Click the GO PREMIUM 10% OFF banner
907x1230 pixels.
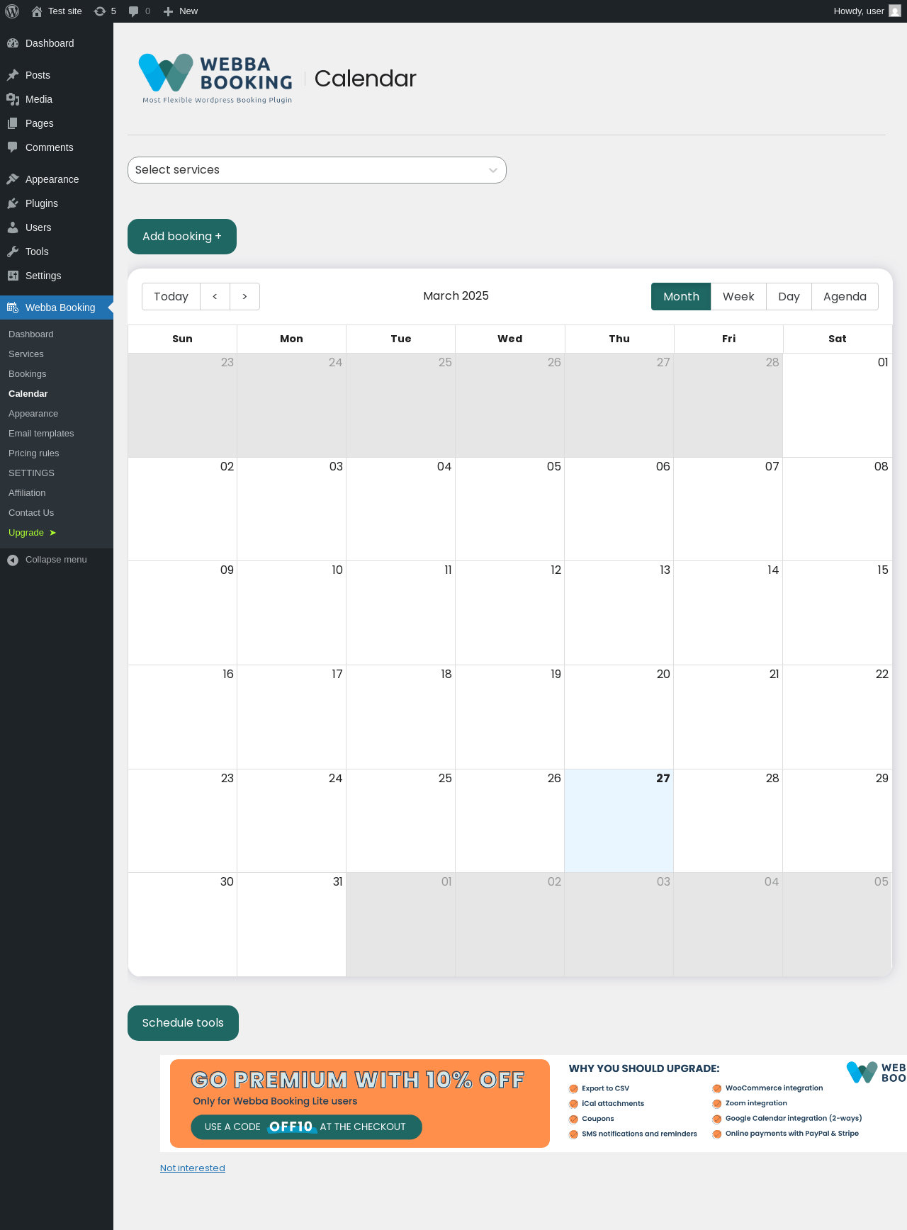[360, 1103]
